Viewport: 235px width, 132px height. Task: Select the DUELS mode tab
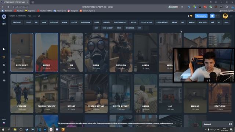[97, 22]
